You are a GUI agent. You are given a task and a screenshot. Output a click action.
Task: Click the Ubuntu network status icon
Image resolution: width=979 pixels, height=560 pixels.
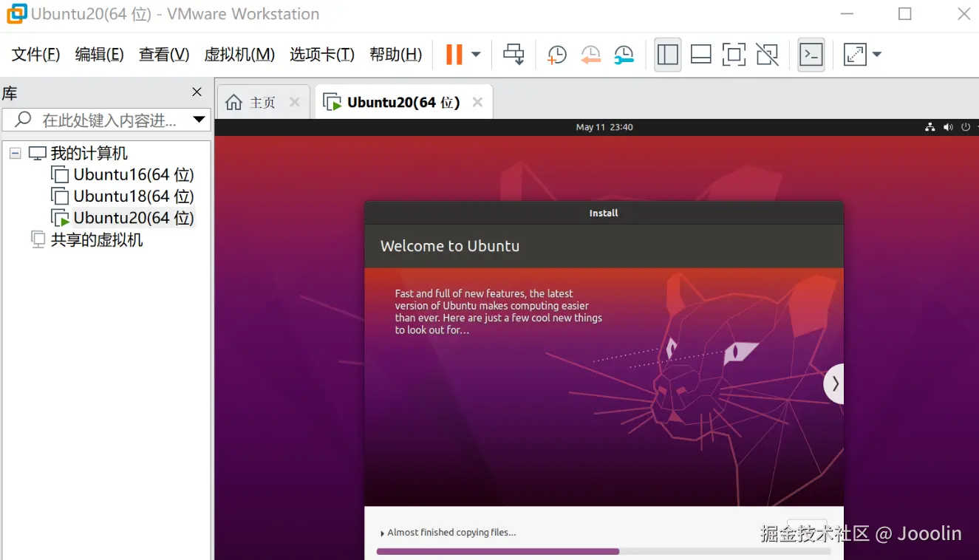coord(930,127)
